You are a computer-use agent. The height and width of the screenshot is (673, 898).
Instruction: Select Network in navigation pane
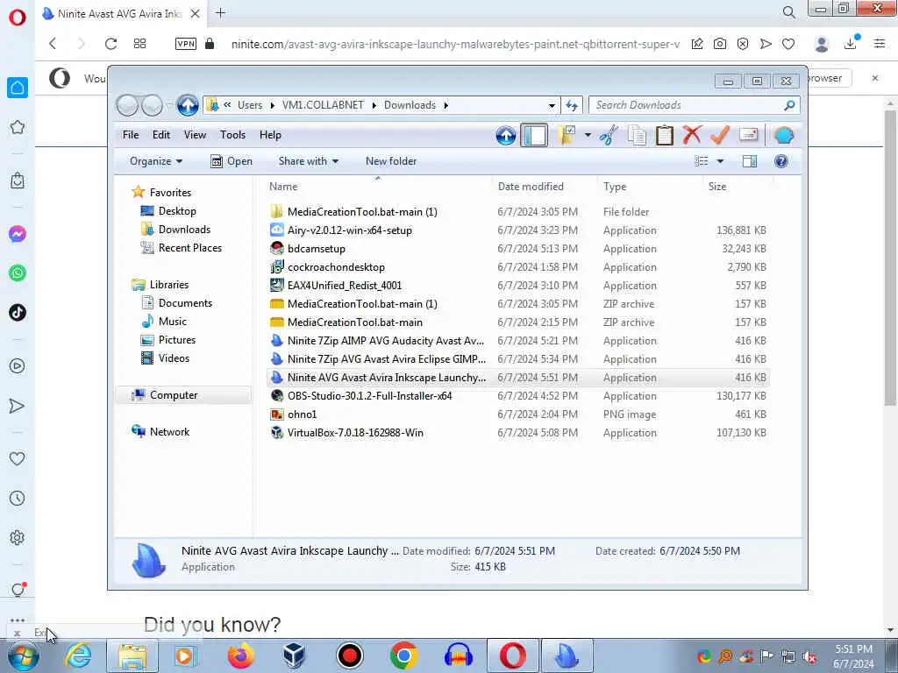(x=169, y=432)
